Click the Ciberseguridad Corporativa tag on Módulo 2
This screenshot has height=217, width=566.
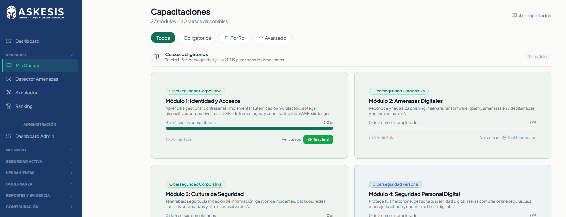[399, 91]
